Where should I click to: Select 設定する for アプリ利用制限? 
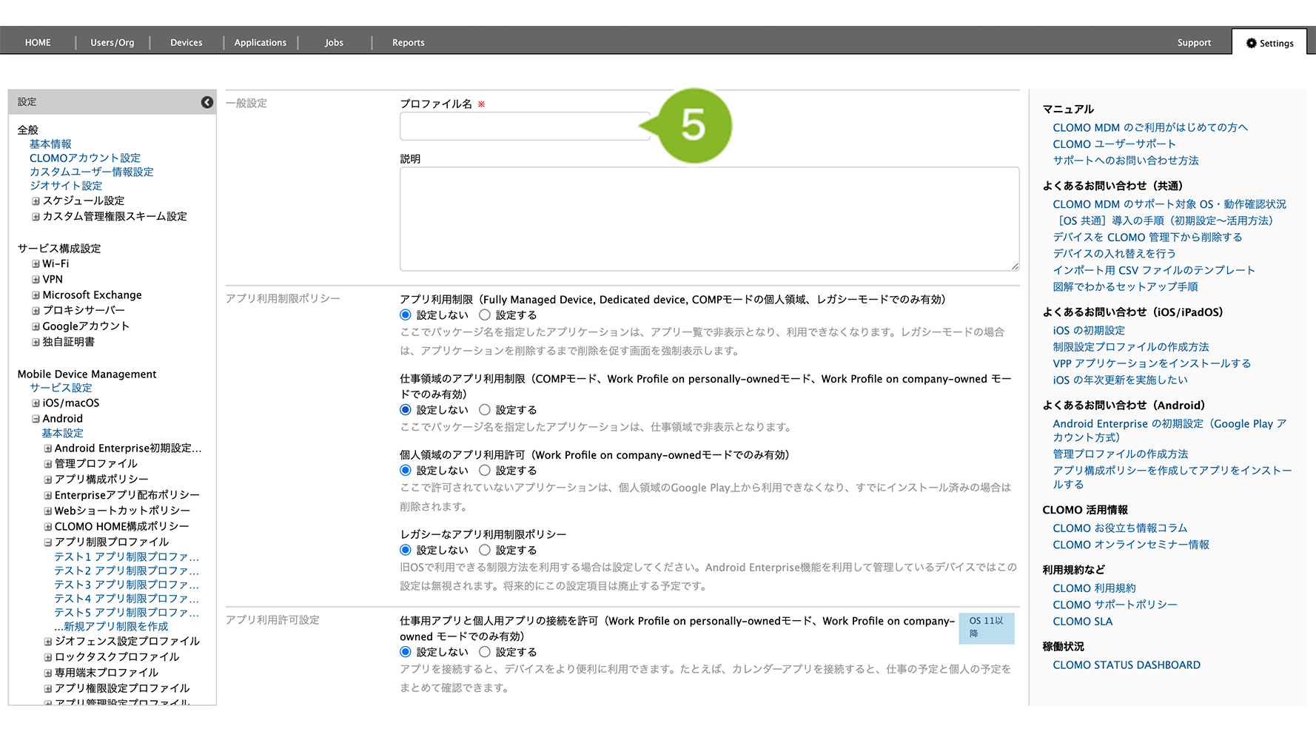(x=485, y=315)
